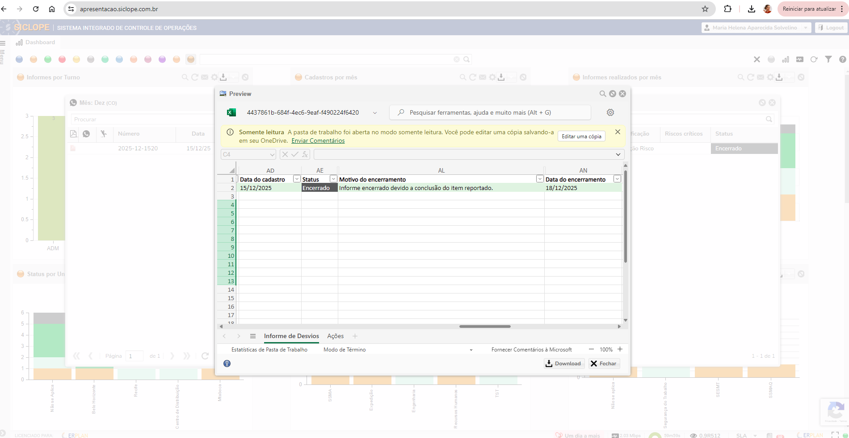
Task: Switch to the Ações sheet tab
Action: tap(335, 336)
